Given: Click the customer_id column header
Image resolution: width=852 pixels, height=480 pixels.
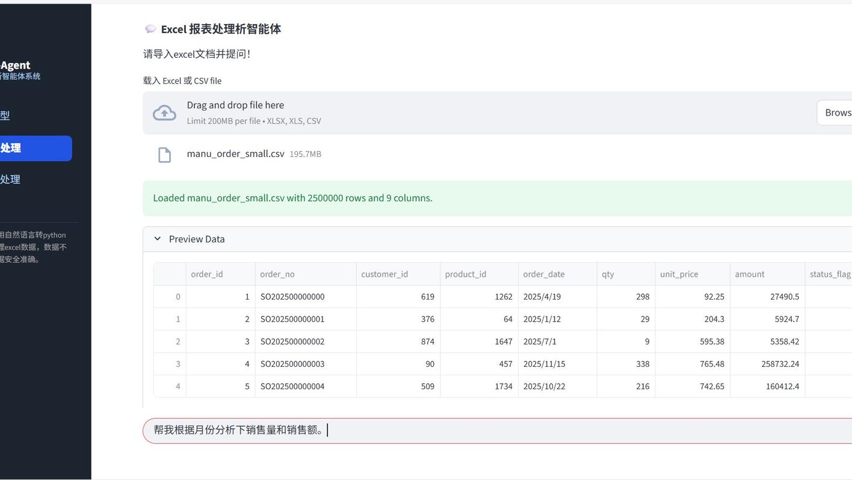Looking at the screenshot, I should click(x=398, y=274).
